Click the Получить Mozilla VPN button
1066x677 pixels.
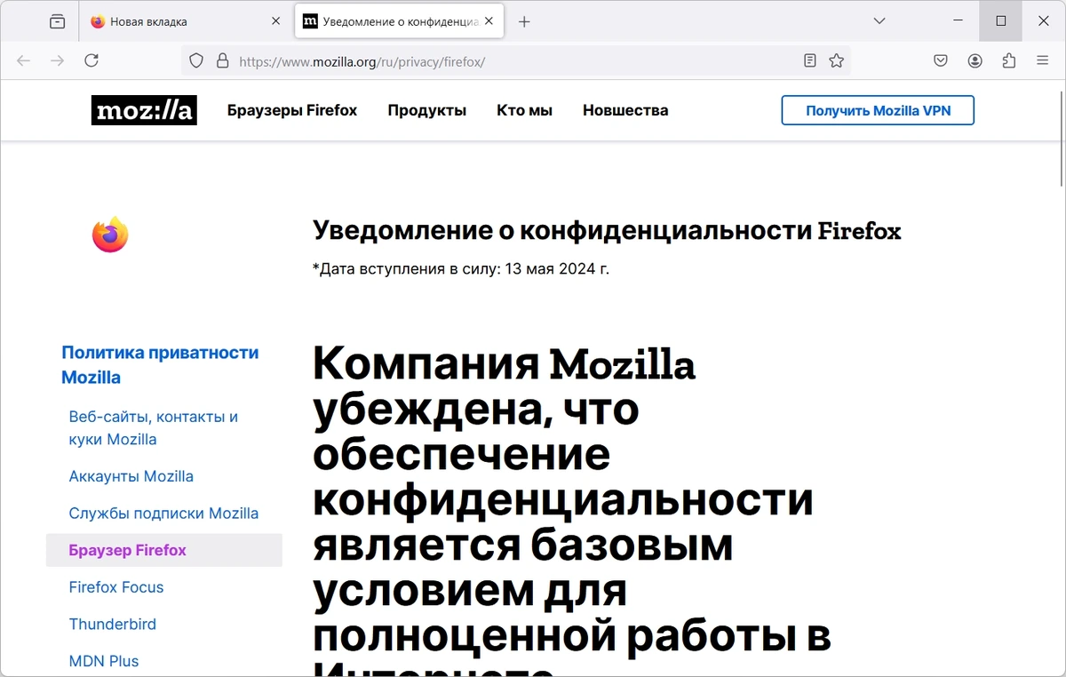coord(878,110)
